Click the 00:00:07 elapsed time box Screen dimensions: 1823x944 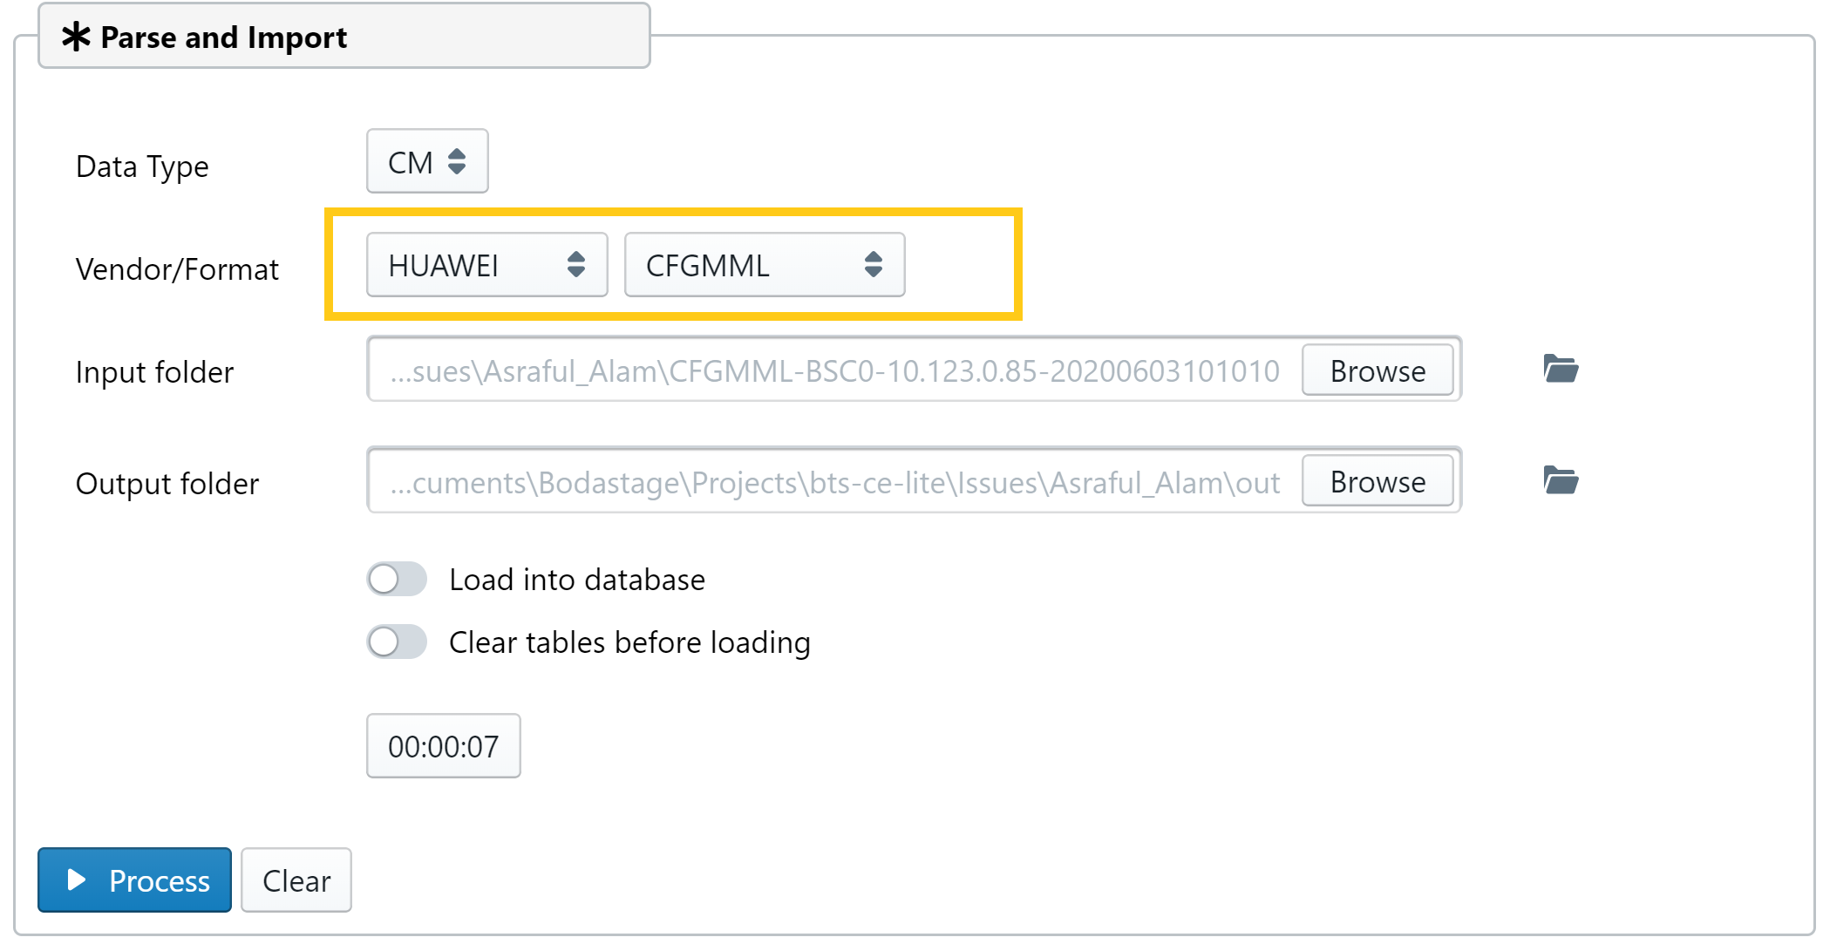[443, 746]
